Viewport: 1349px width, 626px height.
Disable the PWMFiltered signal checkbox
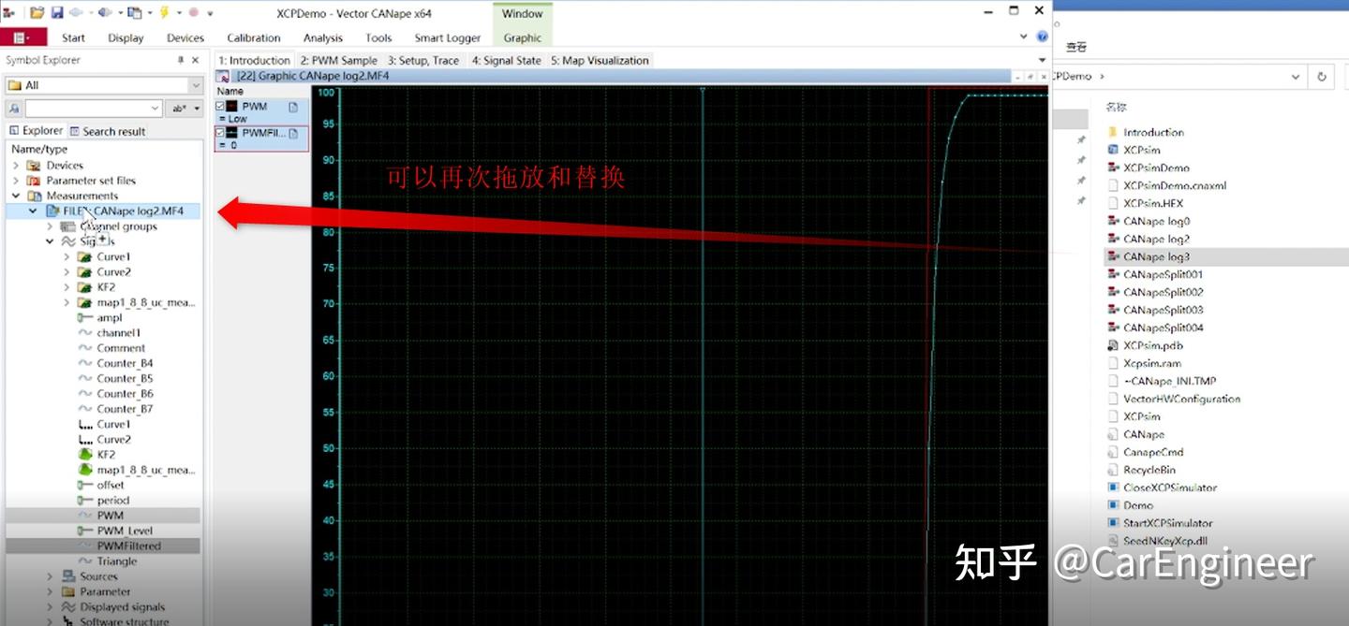[x=221, y=134]
